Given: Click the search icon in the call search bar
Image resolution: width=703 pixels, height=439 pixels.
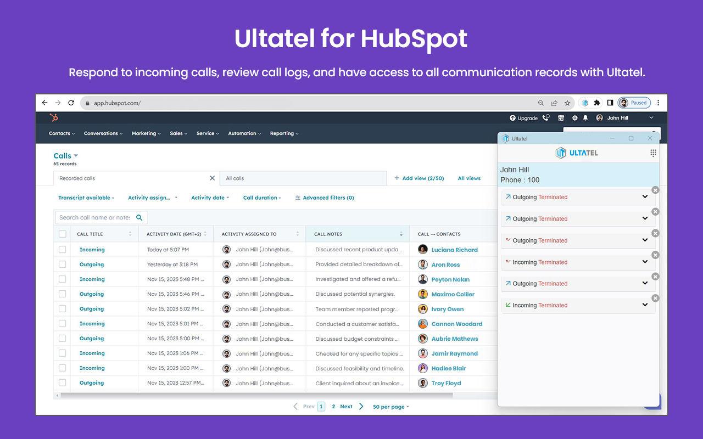Looking at the screenshot, I should point(140,217).
